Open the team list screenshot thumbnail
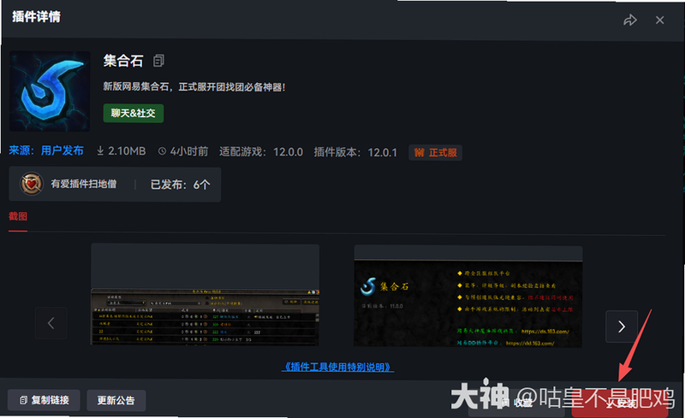The width and height of the screenshot is (685, 418). 205,295
